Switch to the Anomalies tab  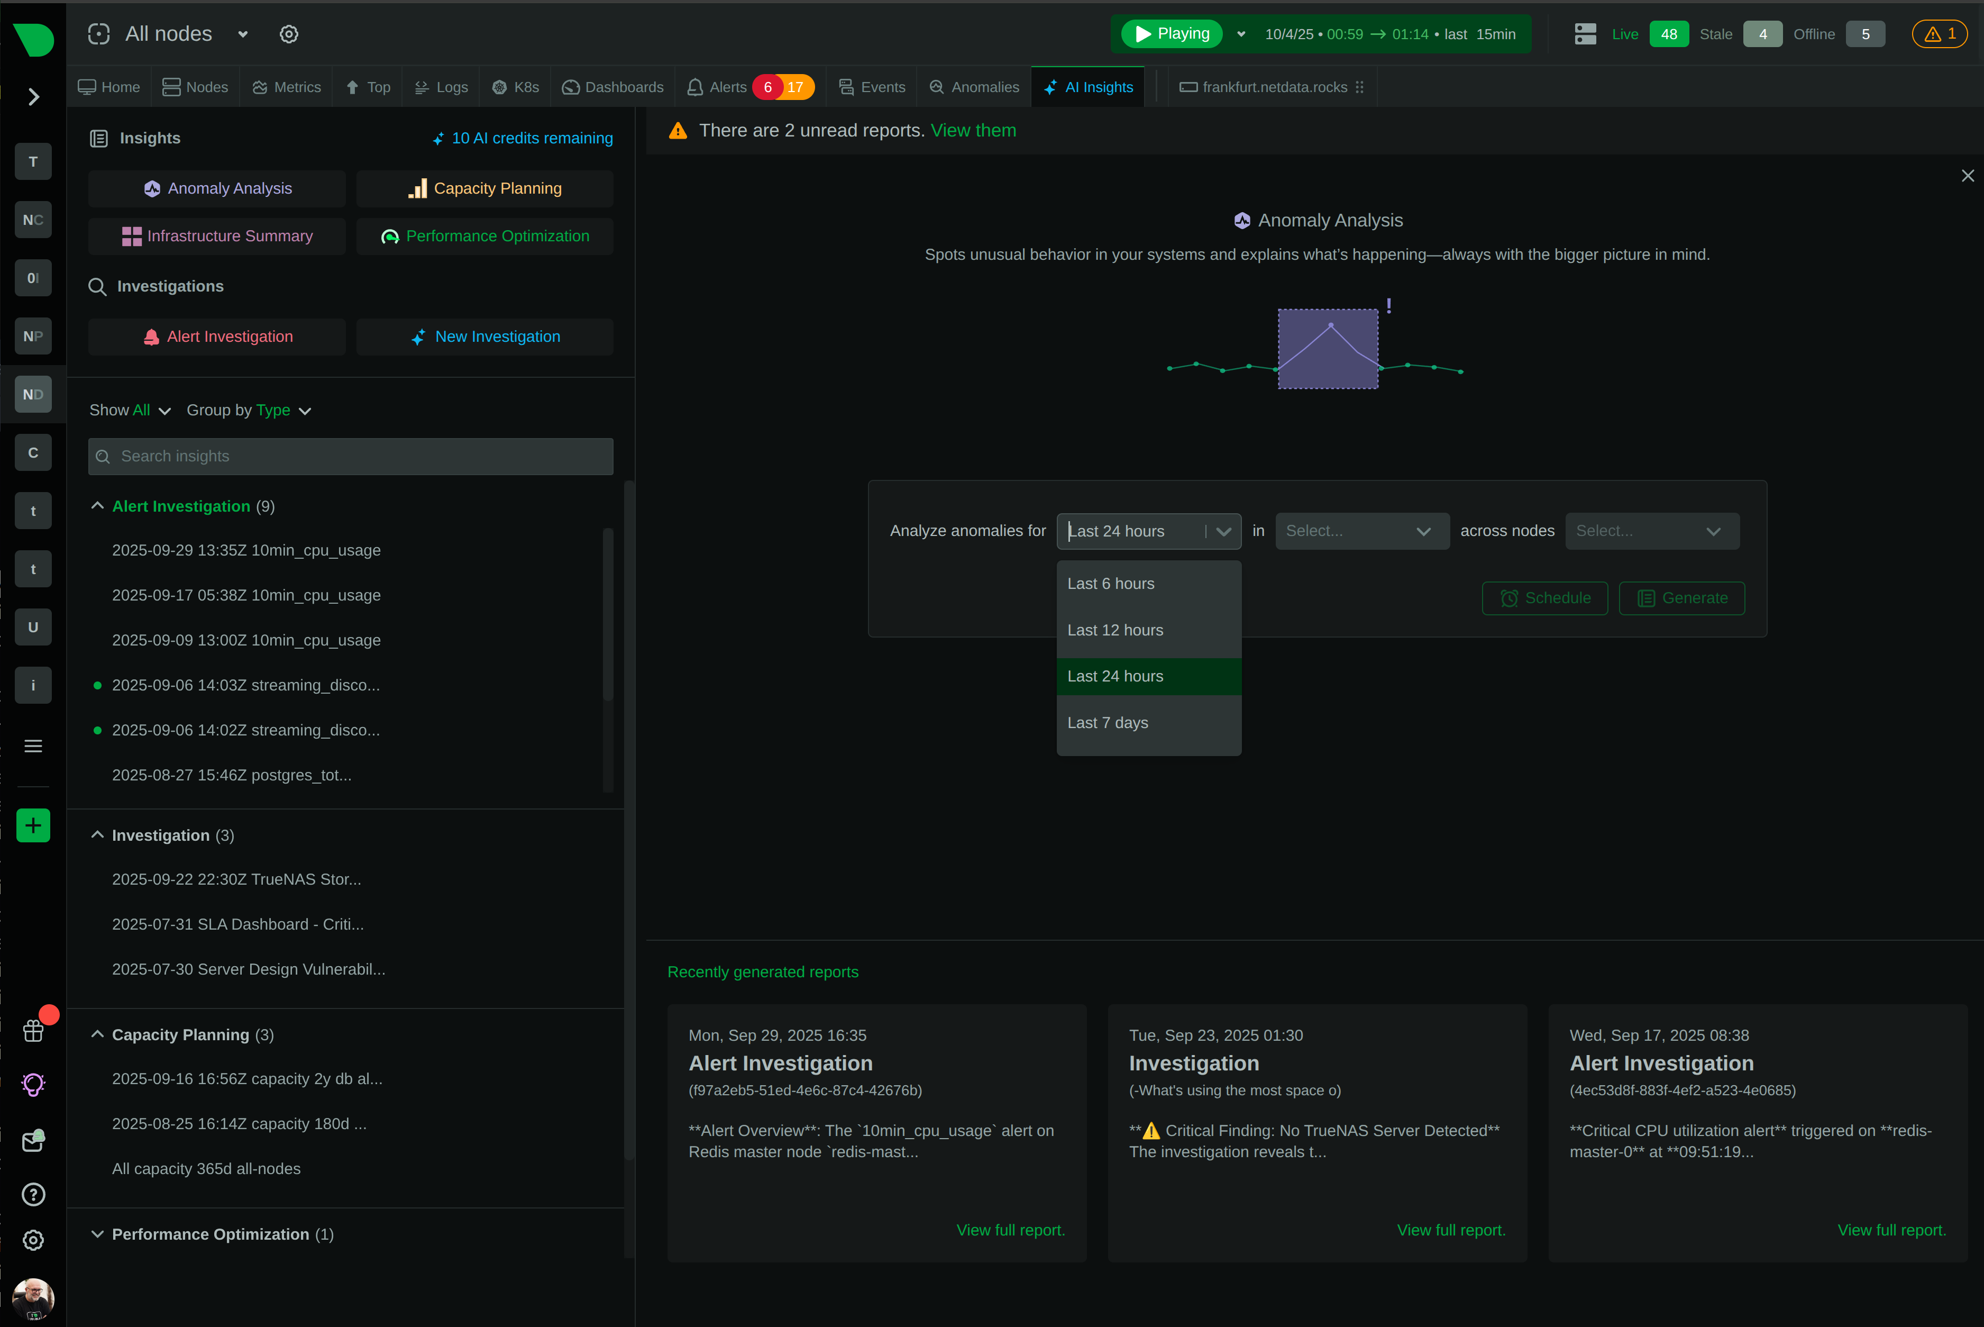click(974, 87)
